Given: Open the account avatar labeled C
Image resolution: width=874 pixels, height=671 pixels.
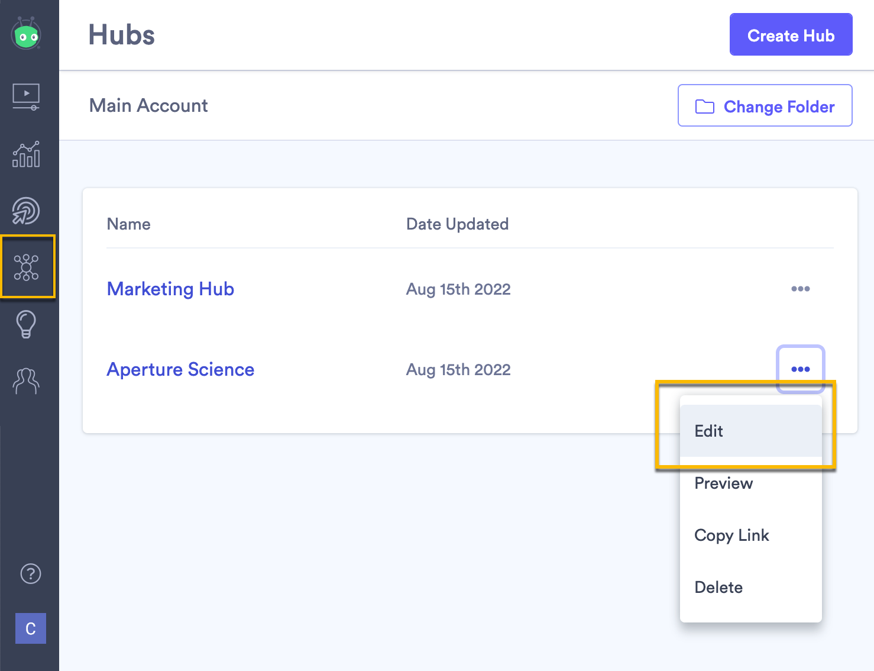Looking at the screenshot, I should click(x=31, y=628).
